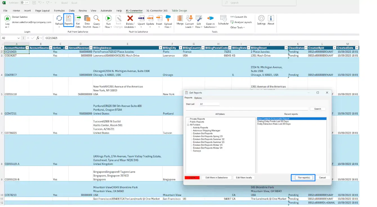Select Astonous Shipping Manager folder
Image resolution: width=377 pixels, height=207 pixels.
click(207, 131)
